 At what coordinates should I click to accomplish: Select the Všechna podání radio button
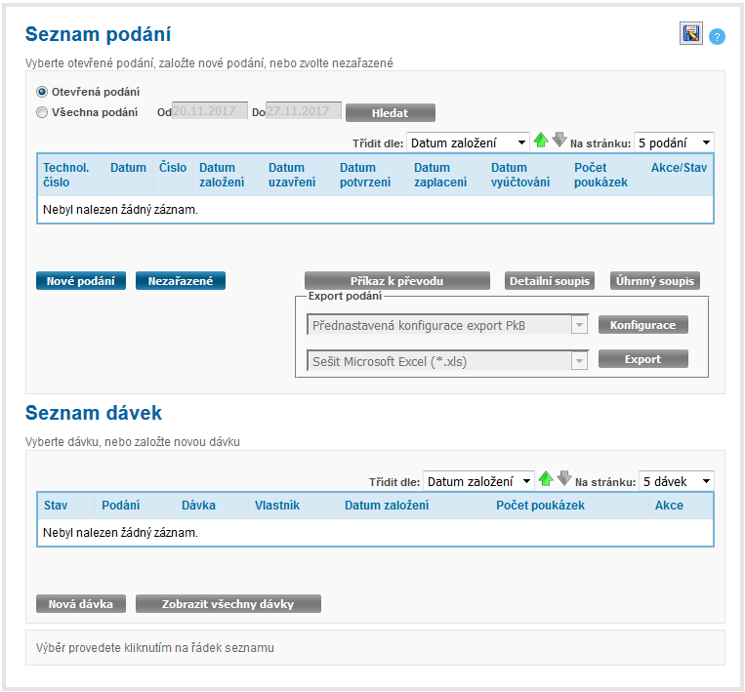(42, 112)
